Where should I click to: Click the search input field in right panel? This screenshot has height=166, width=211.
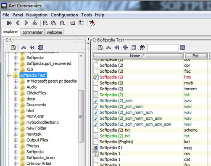163,47
